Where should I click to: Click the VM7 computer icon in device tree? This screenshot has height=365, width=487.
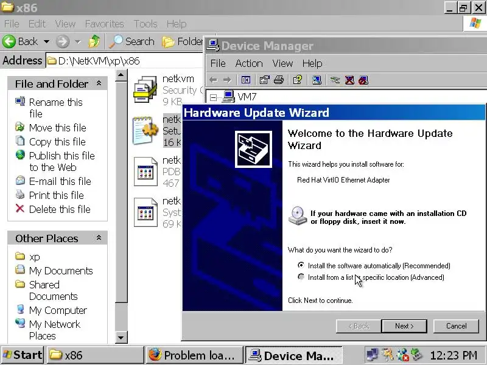pyautogui.click(x=228, y=97)
